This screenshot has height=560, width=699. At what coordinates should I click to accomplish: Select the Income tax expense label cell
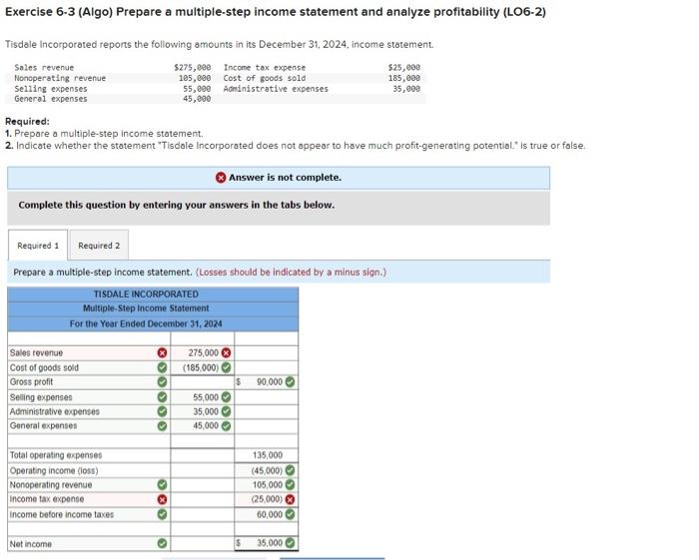89,499
